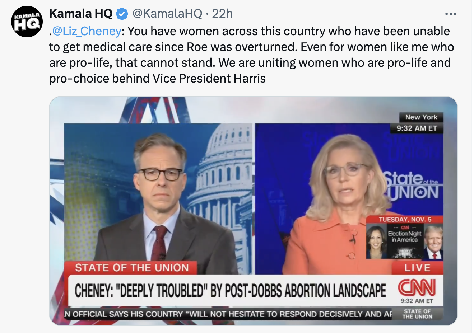Click the New York location label
Screen dimensions: 474x333
click(x=421, y=117)
